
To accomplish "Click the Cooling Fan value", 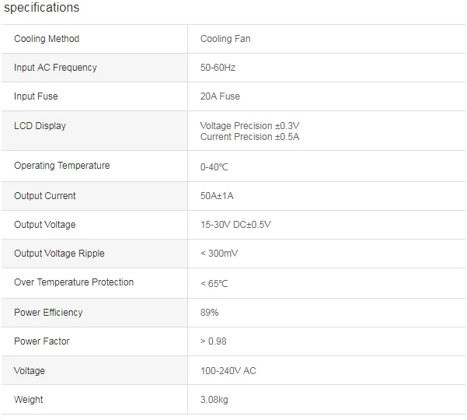I will coord(225,39).
